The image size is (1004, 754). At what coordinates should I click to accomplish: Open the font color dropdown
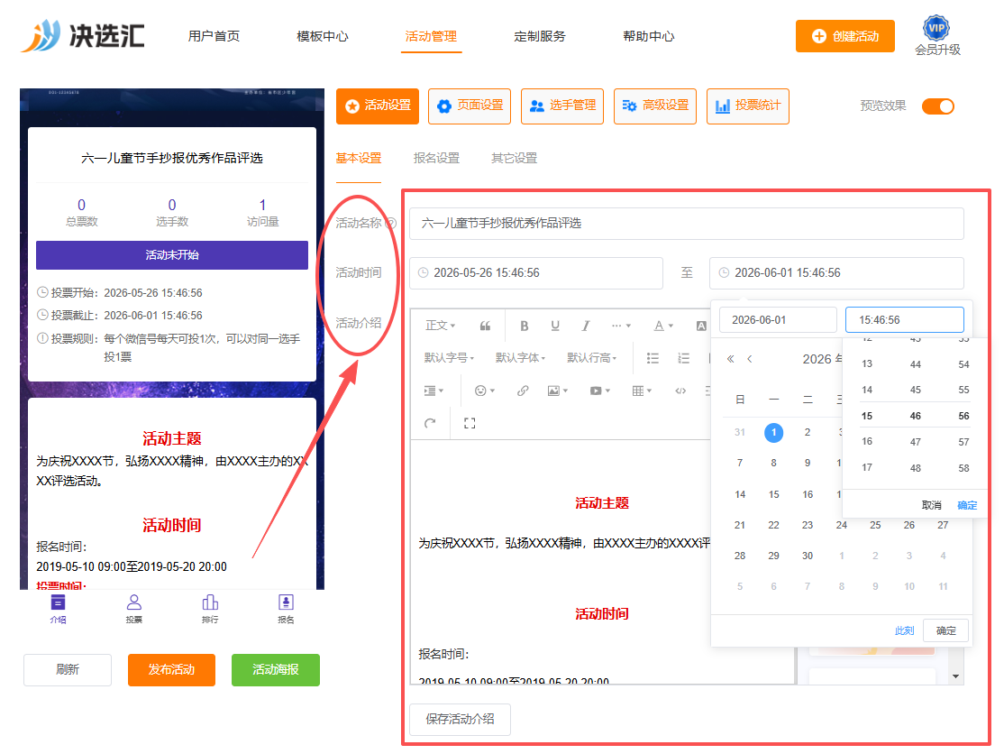(x=663, y=326)
